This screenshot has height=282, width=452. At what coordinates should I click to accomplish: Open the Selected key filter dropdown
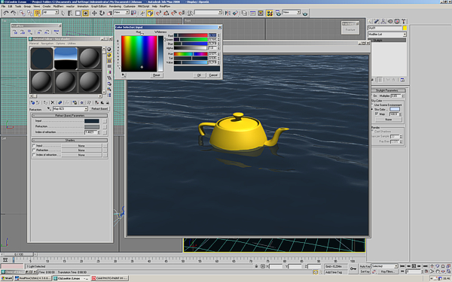[x=385, y=266]
